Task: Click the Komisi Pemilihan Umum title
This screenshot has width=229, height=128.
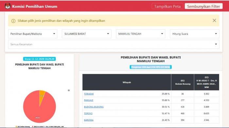Action: coord(35,7)
